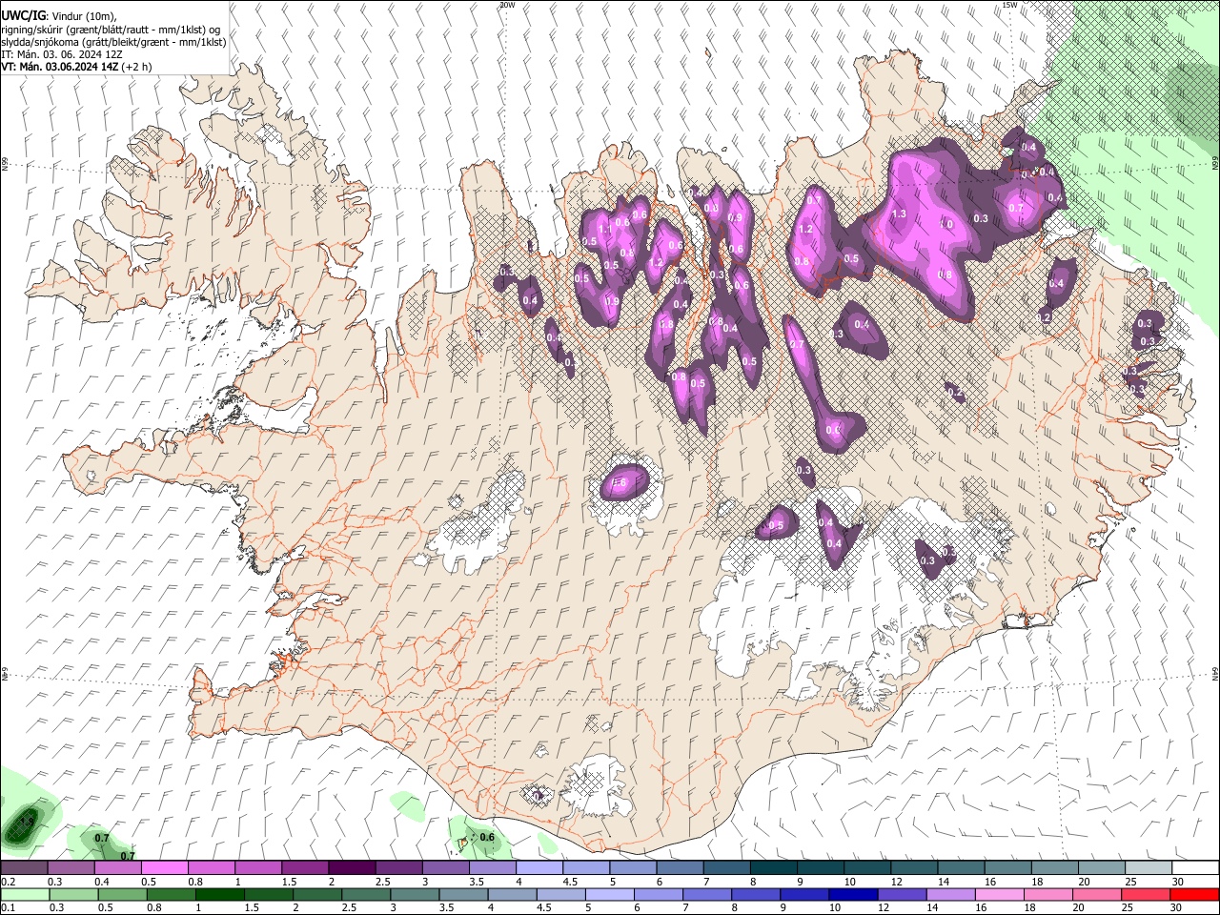Click the 0.6 rain label off the south coast
1220x915 pixels.
pos(487,838)
